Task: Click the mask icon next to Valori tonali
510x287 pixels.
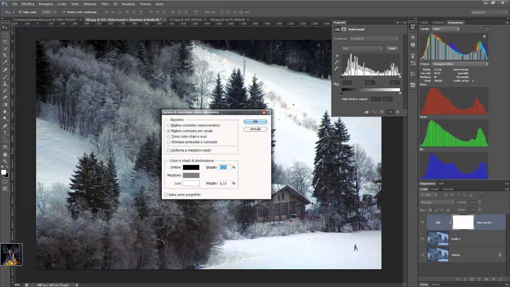Action: (344, 29)
